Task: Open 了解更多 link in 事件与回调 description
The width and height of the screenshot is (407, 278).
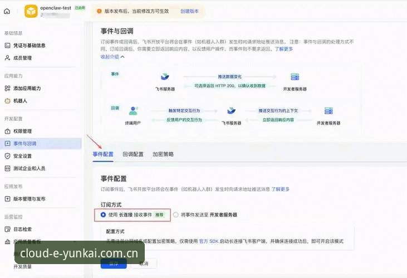Action: (x=284, y=49)
